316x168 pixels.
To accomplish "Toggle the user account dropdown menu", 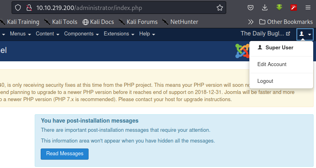I will pyautogui.click(x=305, y=34).
